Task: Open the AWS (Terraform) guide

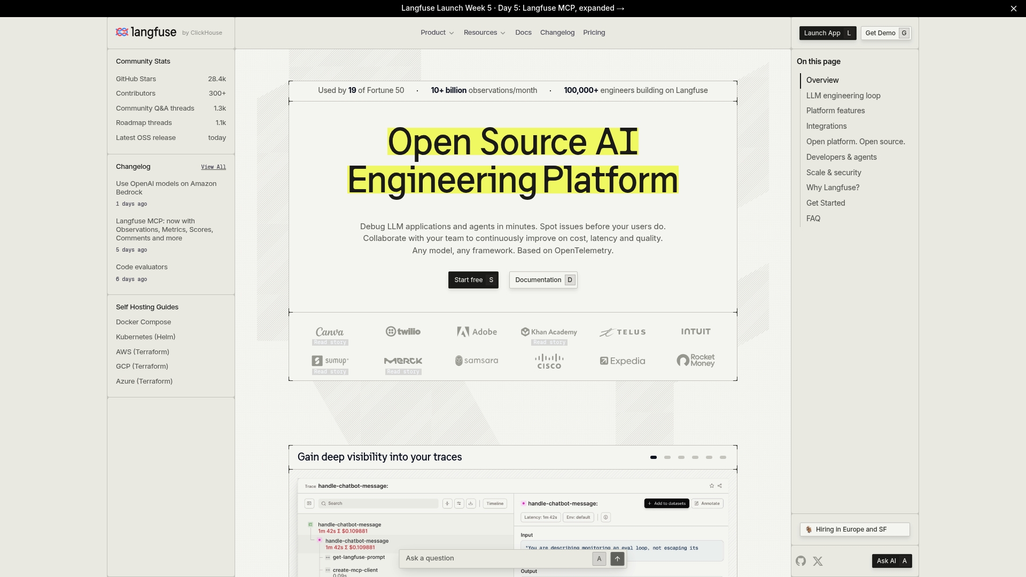Action: tap(142, 352)
